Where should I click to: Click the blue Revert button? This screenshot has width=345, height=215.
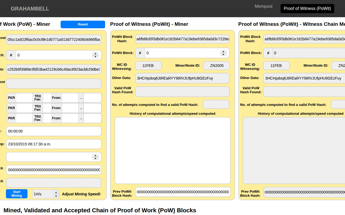click(x=83, y=24)
